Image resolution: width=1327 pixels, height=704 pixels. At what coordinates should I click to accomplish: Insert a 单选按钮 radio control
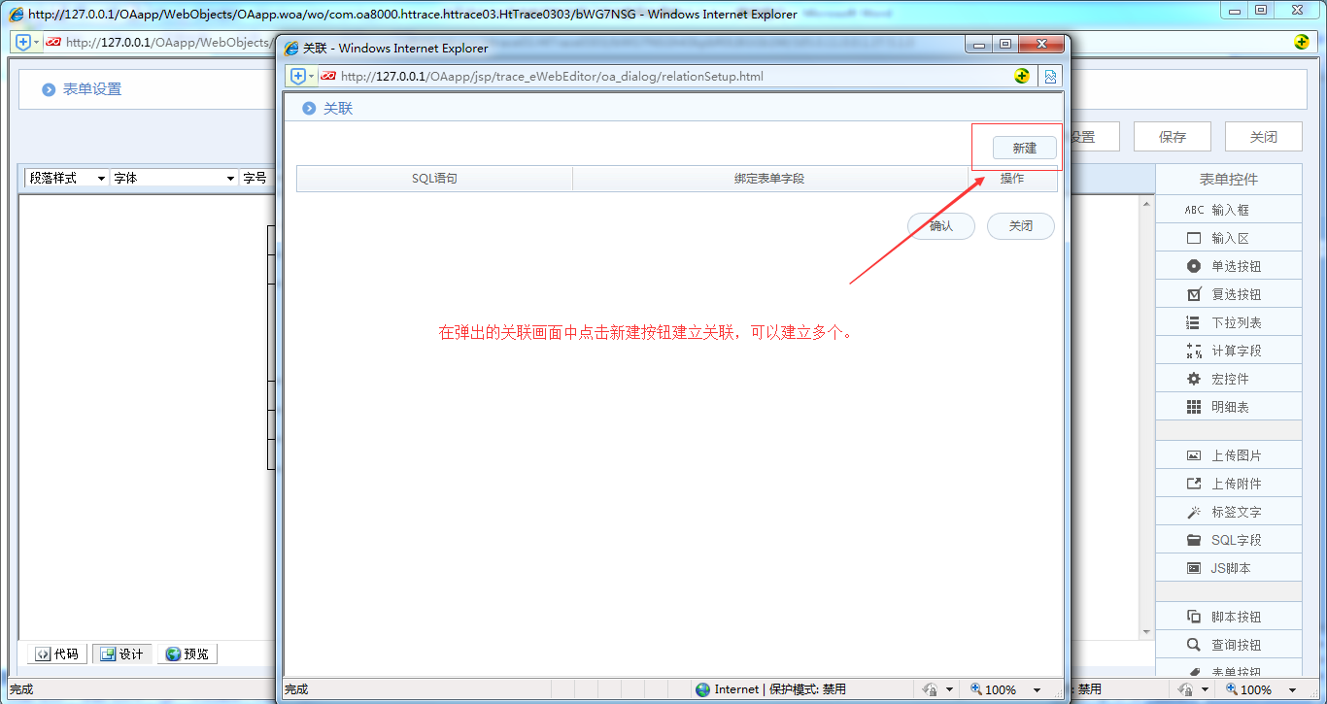point(1229,266)
